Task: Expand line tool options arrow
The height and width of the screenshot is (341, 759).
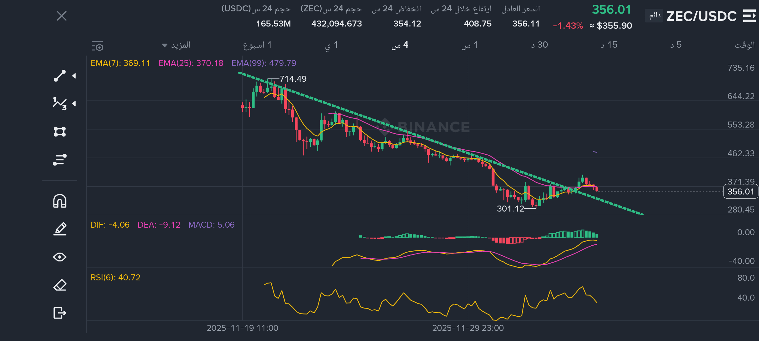Action: pyautogui.click(x=74, y=76)
